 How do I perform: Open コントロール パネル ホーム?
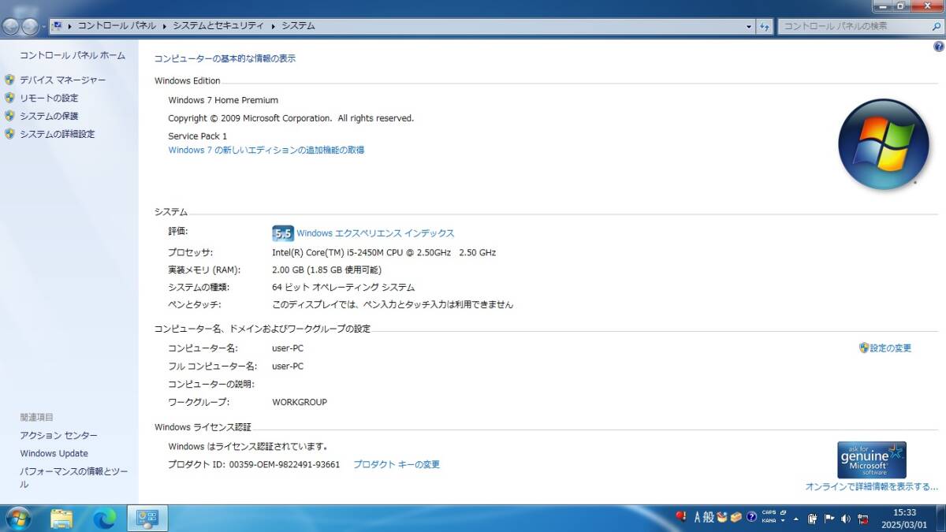tap(73, 55)
